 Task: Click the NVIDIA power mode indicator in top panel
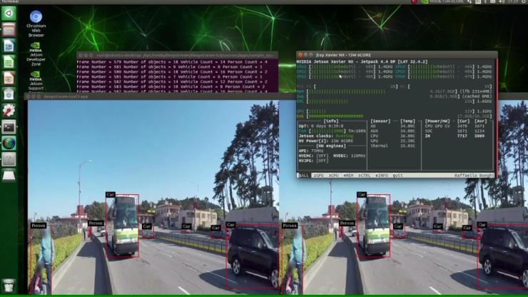tap(442, 1)
